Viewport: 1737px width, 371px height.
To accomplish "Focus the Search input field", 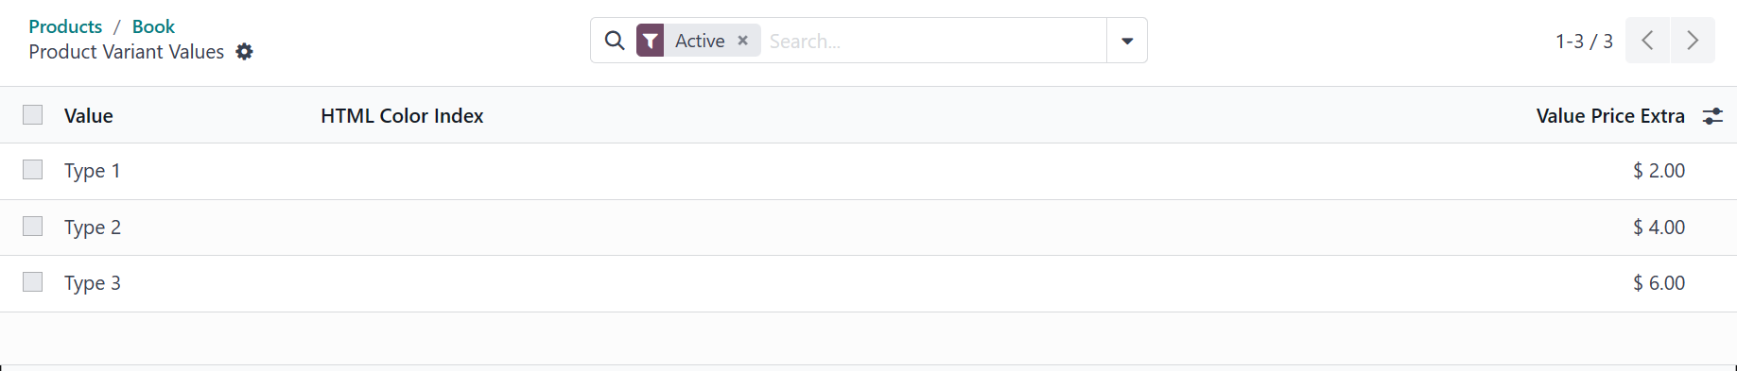I will pos(934,41).
